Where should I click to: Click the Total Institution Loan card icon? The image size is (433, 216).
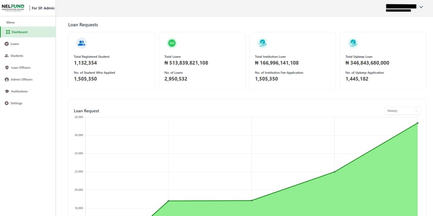coord(262,43)
